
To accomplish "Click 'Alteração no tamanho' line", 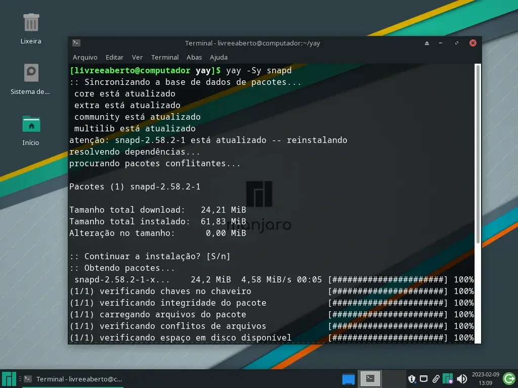I will [x=158, y=233].
